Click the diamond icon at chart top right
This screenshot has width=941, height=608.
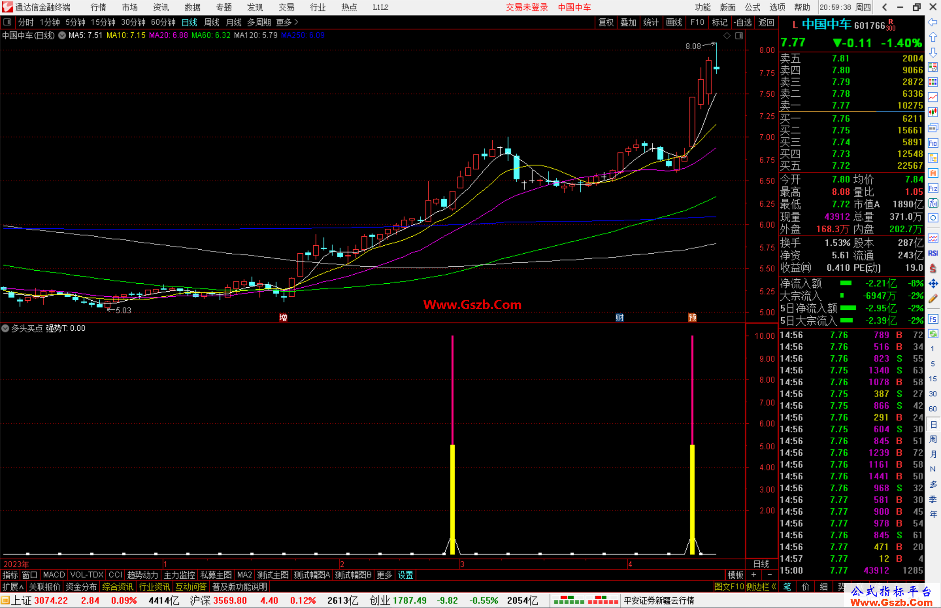[727, 36]
